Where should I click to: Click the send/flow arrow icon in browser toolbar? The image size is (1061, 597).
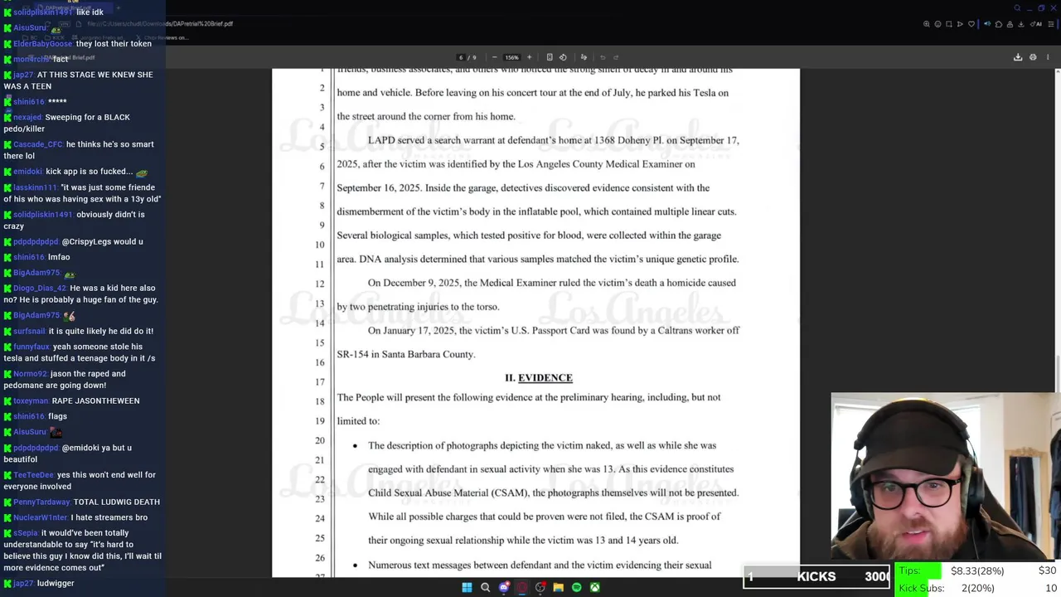pyautogui.click(x=960, y=24)
